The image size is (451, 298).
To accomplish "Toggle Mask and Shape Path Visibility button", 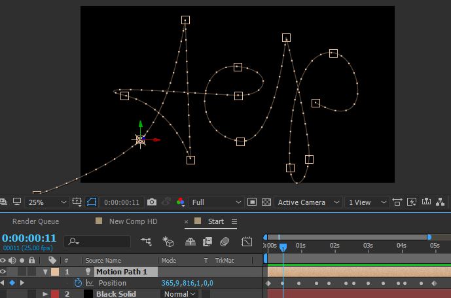I will 92,202.
